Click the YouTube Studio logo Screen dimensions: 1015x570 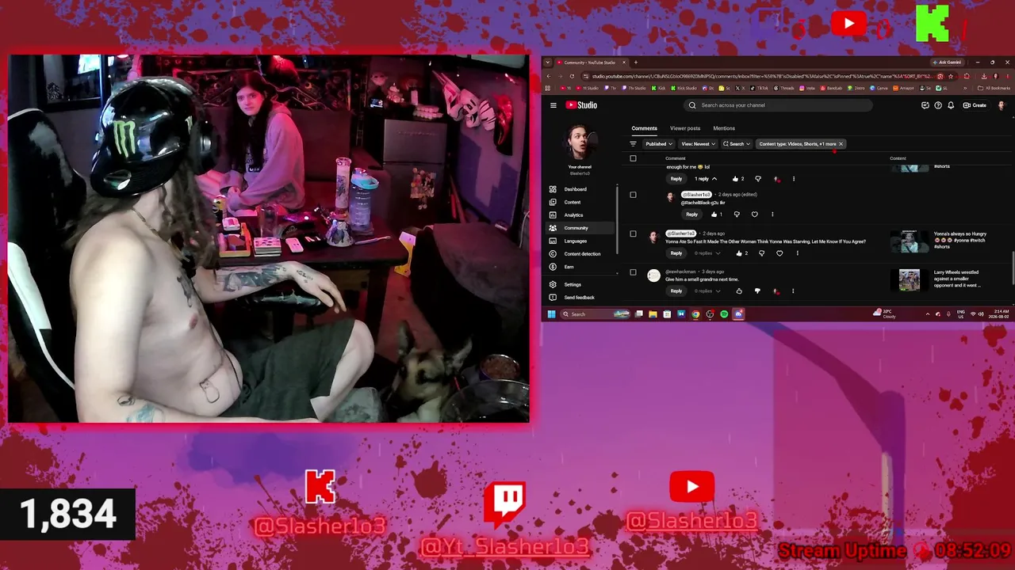pyautogui.click(x=581, y=105)
